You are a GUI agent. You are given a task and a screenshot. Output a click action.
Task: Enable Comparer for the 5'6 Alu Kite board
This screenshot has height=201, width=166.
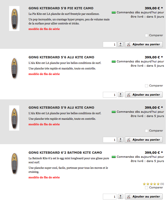point(147,86)
